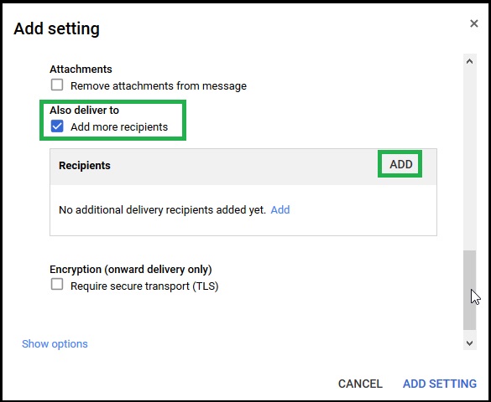Click the "Also deliver to" section heading

(x=84, y=111)
